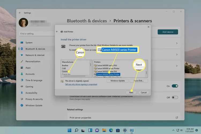Open Bluetooth & devices category
Screen dimensions: 201x134
[35, 49]
